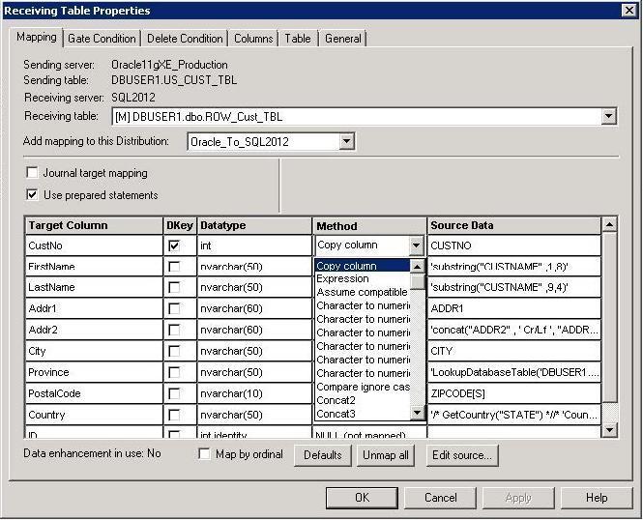Click the Datatype column header
Viewport: 643px width, 520px height.
[x=254, y=226]
